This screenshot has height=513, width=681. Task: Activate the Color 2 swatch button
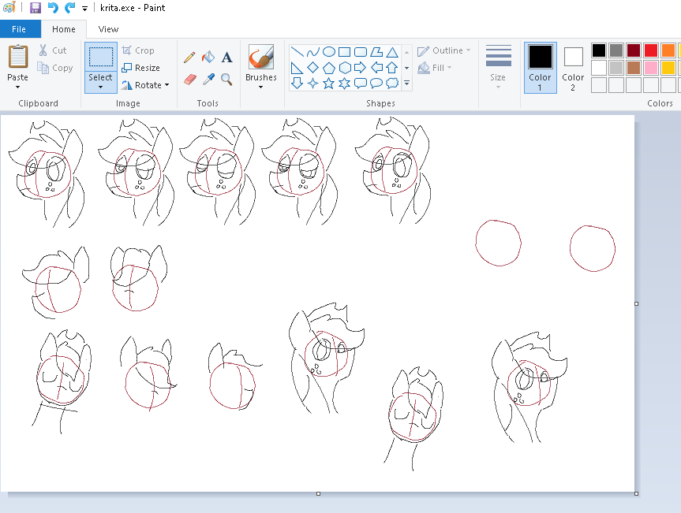click(573, 67)
